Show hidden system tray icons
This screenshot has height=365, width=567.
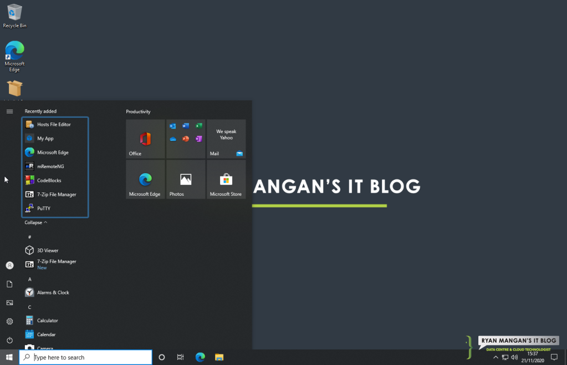coord(496,357)
